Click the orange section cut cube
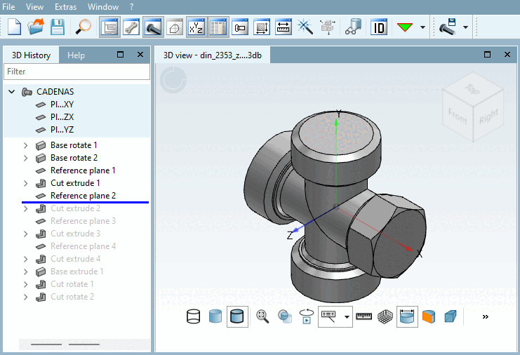This screenshot has height=355, width=520. click(428, 317)
